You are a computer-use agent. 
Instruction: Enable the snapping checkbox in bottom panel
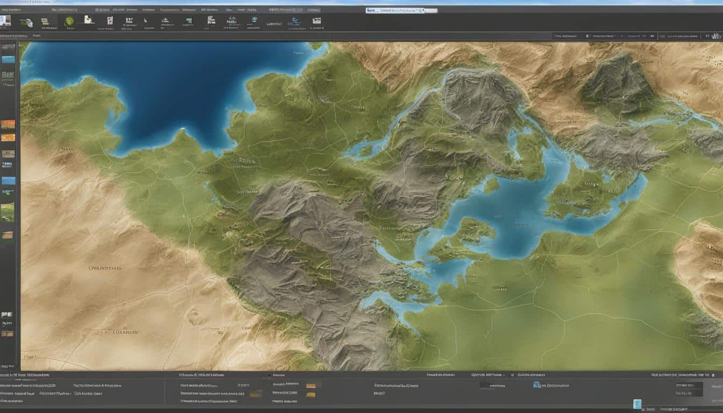(x=269, y=376)
